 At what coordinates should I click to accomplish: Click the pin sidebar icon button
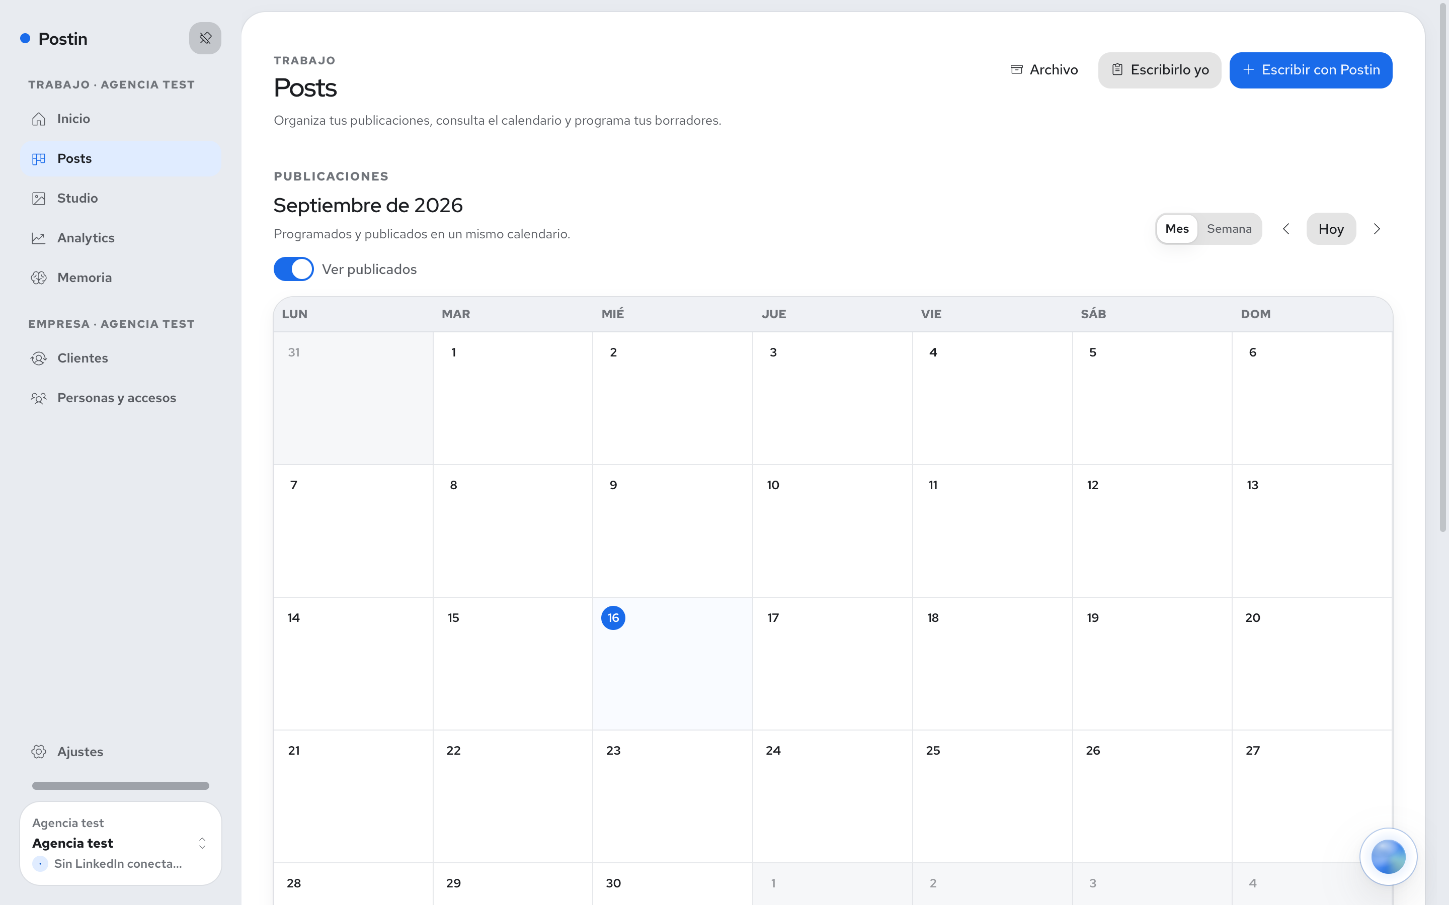point(205,38)
